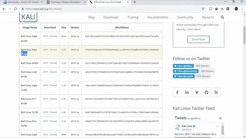Click the 200K followers count
This screenshot has width=246, height=138.
[202, 66]
